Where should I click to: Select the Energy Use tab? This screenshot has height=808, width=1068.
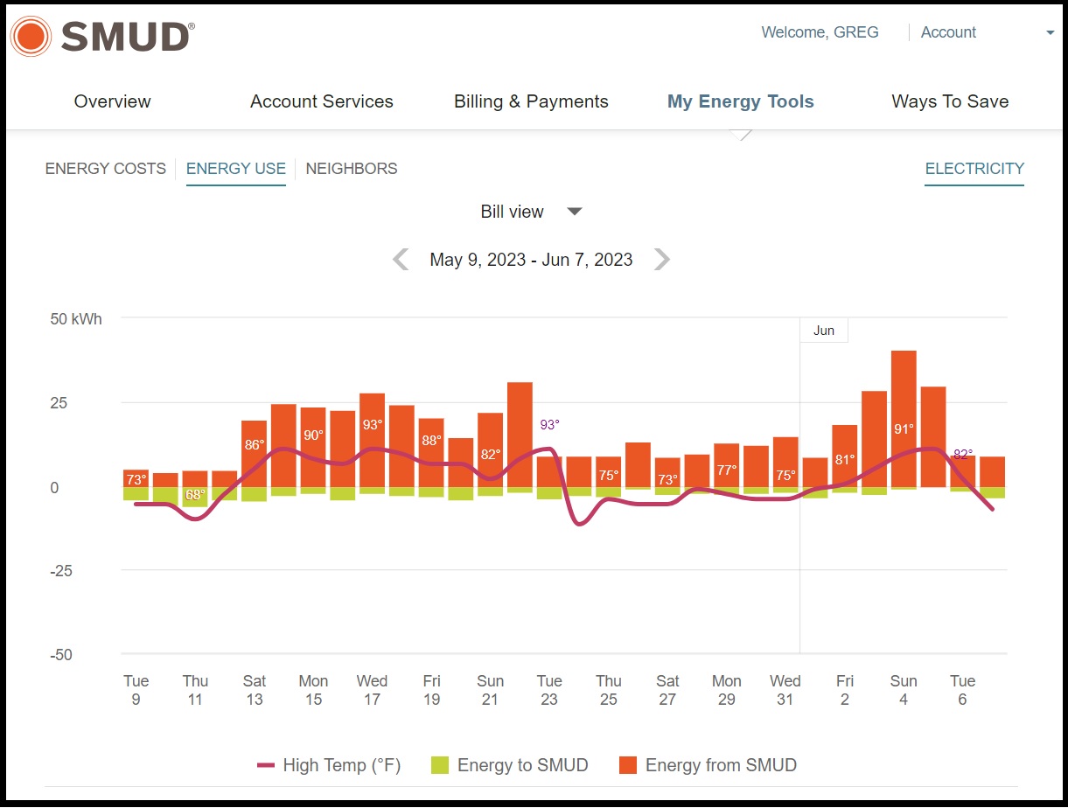[235, 169]
